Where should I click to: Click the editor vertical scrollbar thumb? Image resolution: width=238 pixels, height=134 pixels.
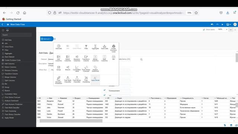pos(237,58)
